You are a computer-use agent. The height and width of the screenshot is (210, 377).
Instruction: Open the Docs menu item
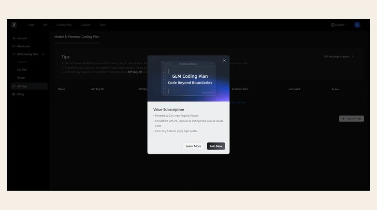[102, 25]
